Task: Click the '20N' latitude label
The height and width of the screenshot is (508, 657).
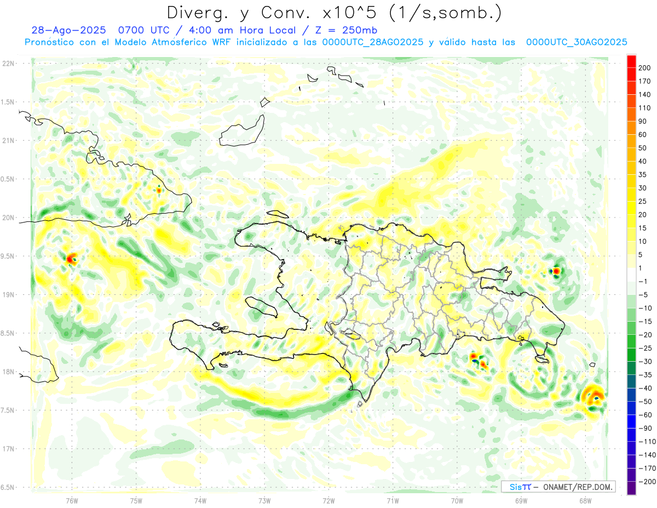Action: 8,218
